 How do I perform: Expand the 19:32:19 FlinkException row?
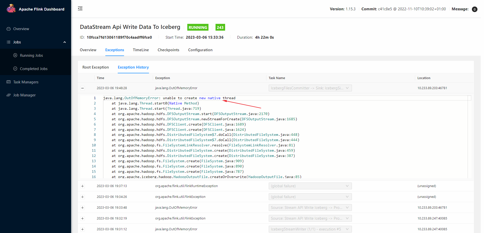point(82,218)
